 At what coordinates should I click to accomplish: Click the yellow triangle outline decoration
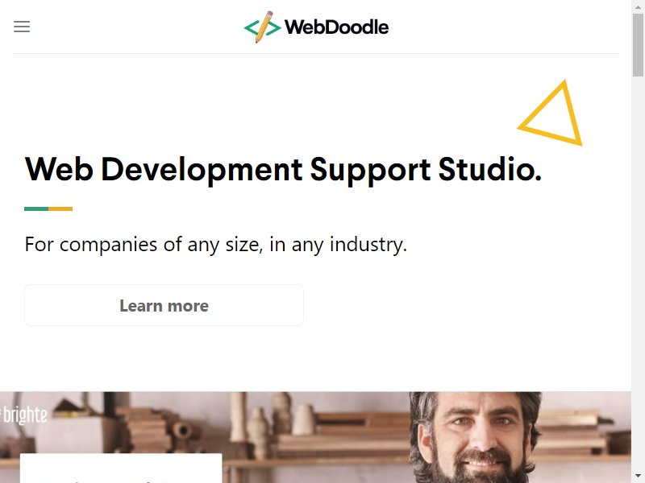click(552, 114)
